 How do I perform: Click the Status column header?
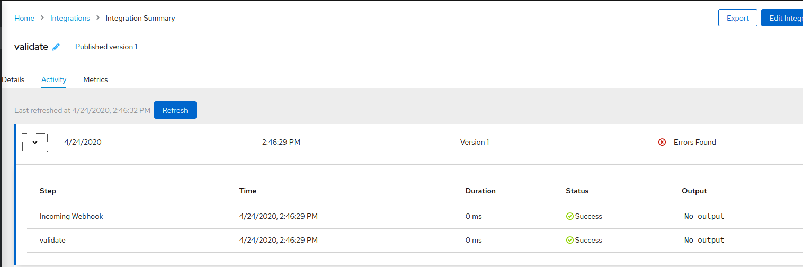click(577, 191)
